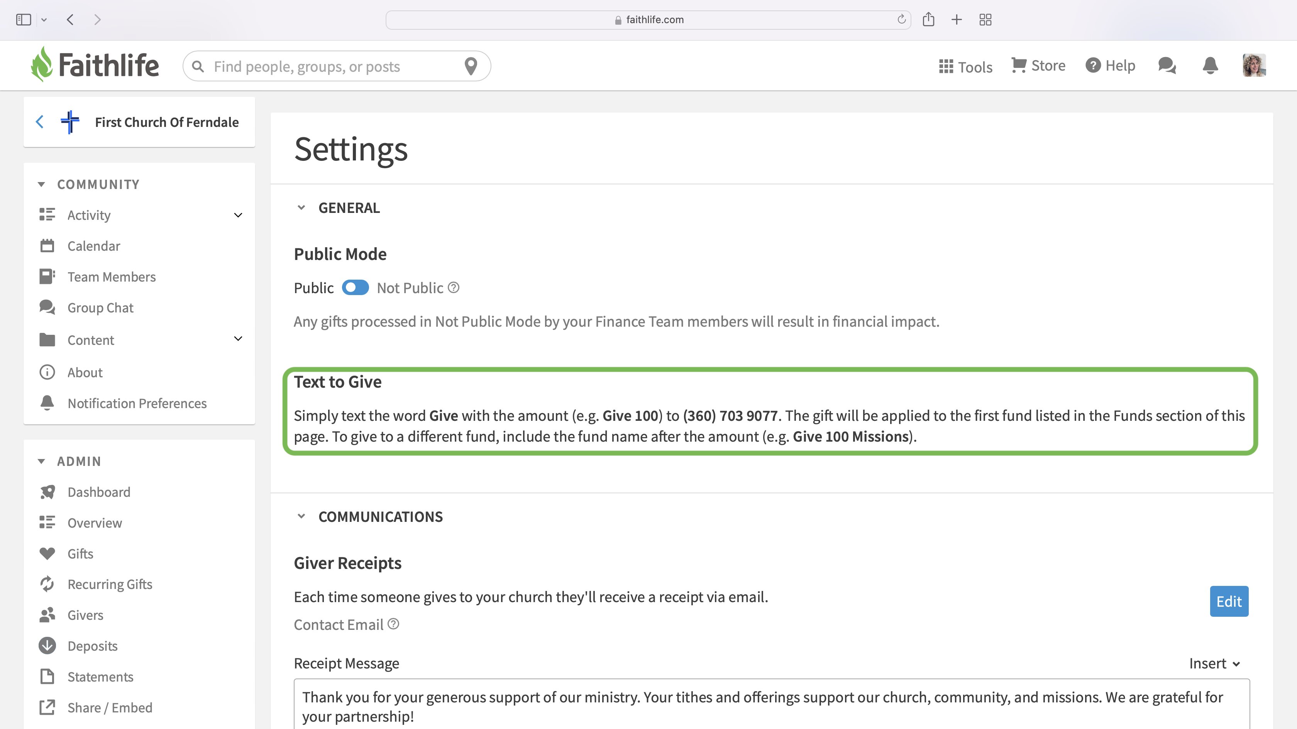Viewport: 1297px width, 729px height.
Task: Expand the Content submenu chevron
Action: 238,339
